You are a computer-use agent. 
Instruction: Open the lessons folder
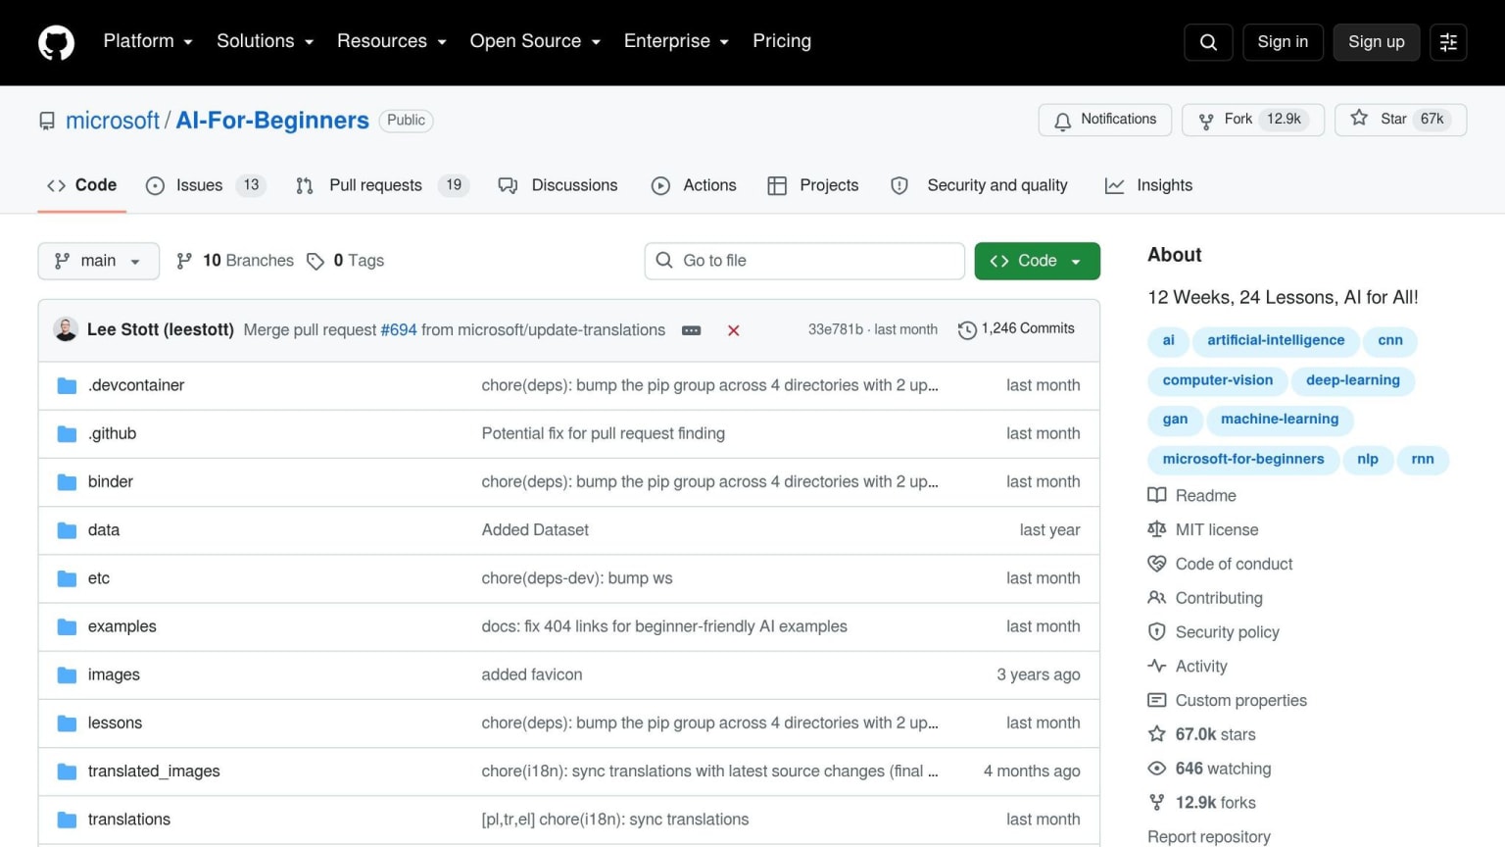(115, 722)
